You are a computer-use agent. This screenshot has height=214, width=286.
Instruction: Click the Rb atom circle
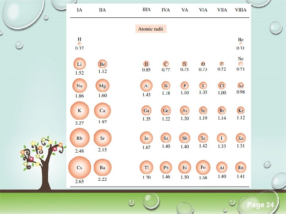(x=80, y=138)
